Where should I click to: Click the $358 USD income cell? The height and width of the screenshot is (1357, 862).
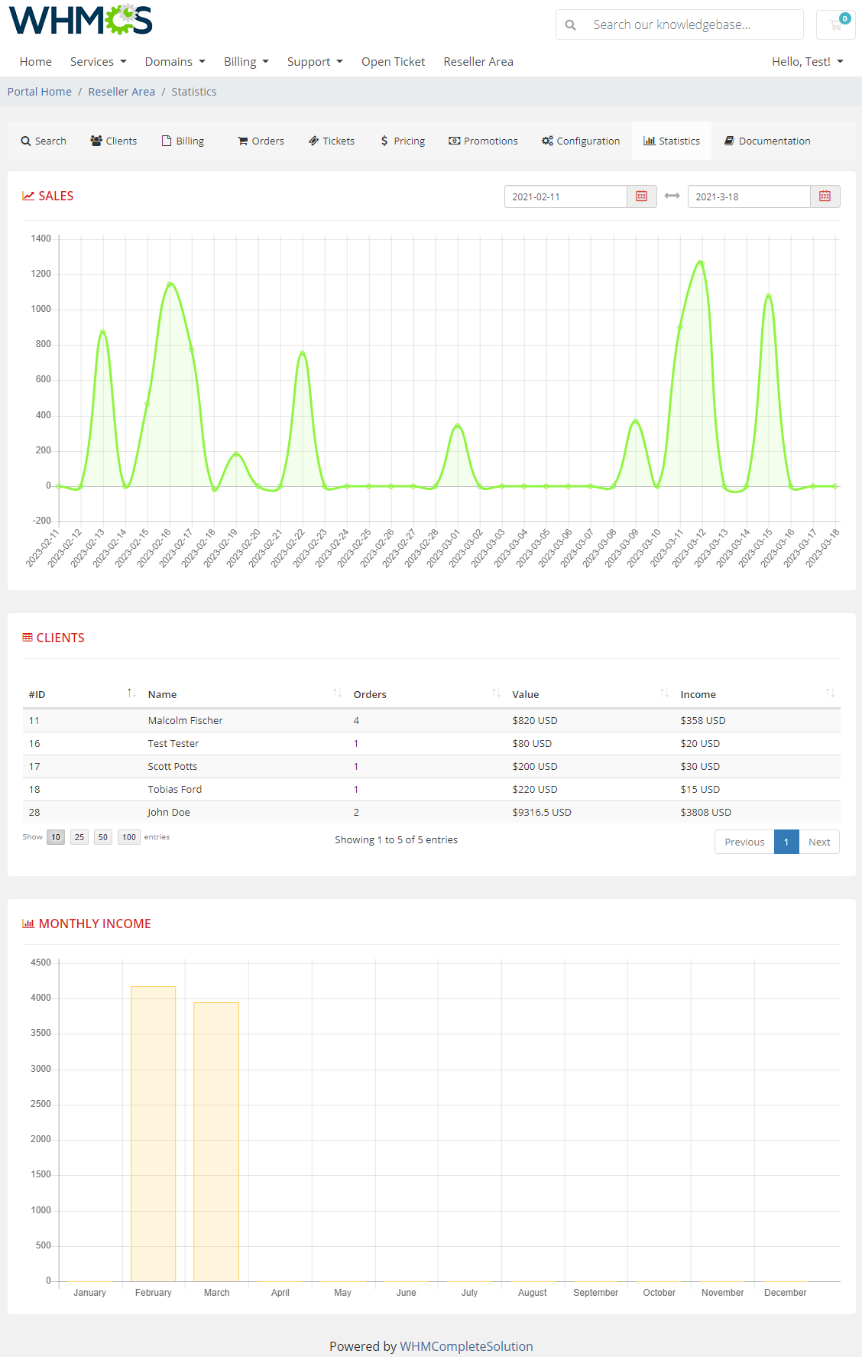[703, 720]
